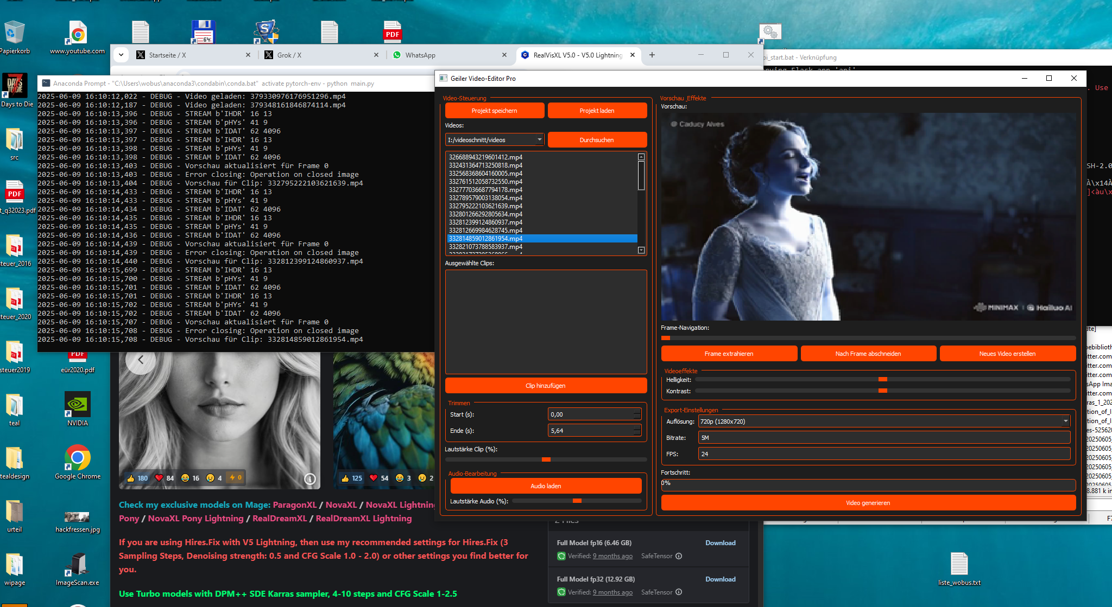The image size is (1112, 607).
Task: Switch to the Grok / X tab
Action: 289,55
